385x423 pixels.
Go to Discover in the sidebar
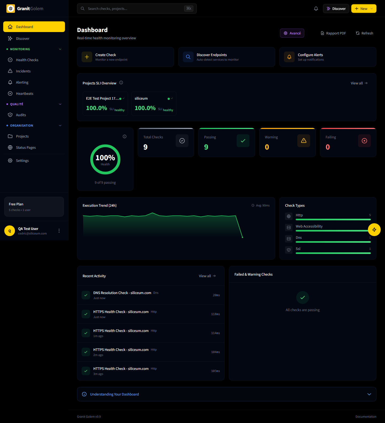34,38
